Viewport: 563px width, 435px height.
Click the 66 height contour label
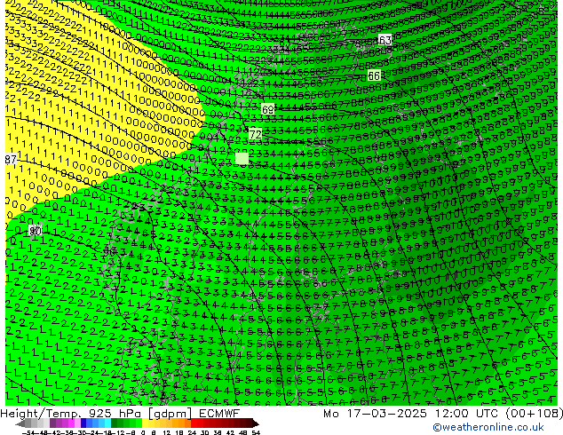(374, 75)
